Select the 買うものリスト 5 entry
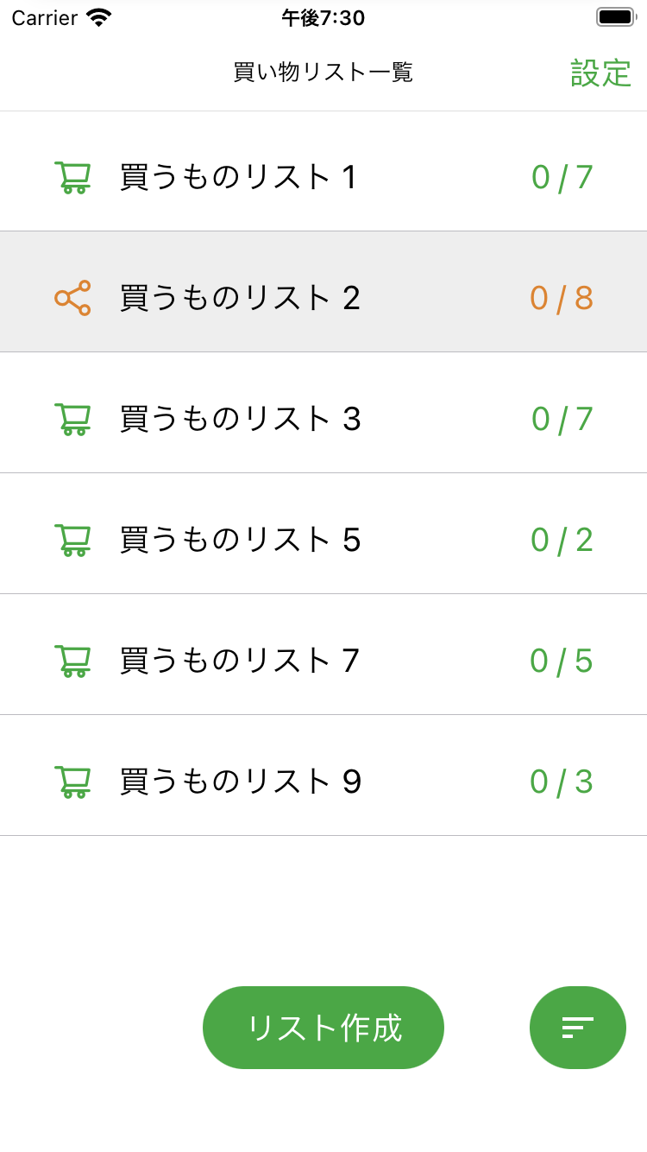This screenshot has width=647, height=1152. (240, 540)
